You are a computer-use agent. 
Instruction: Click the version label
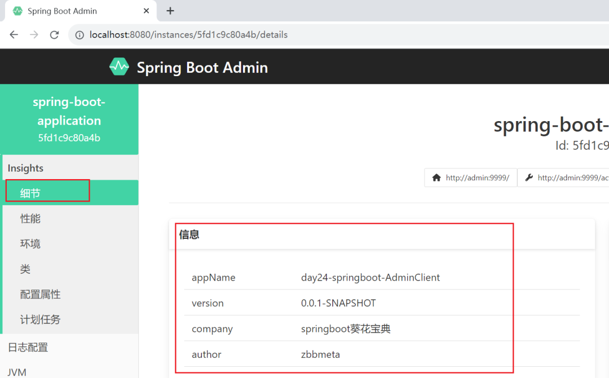[x=208, y=303]
